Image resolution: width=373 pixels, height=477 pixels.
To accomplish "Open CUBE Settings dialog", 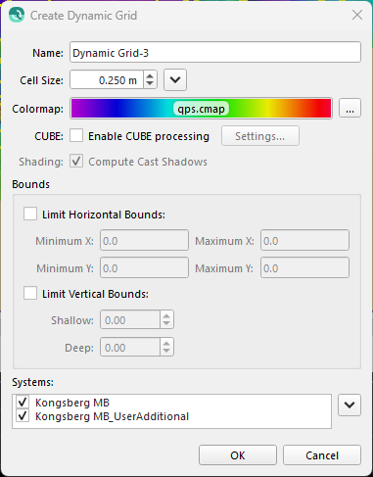I will (x=260, y=136).
